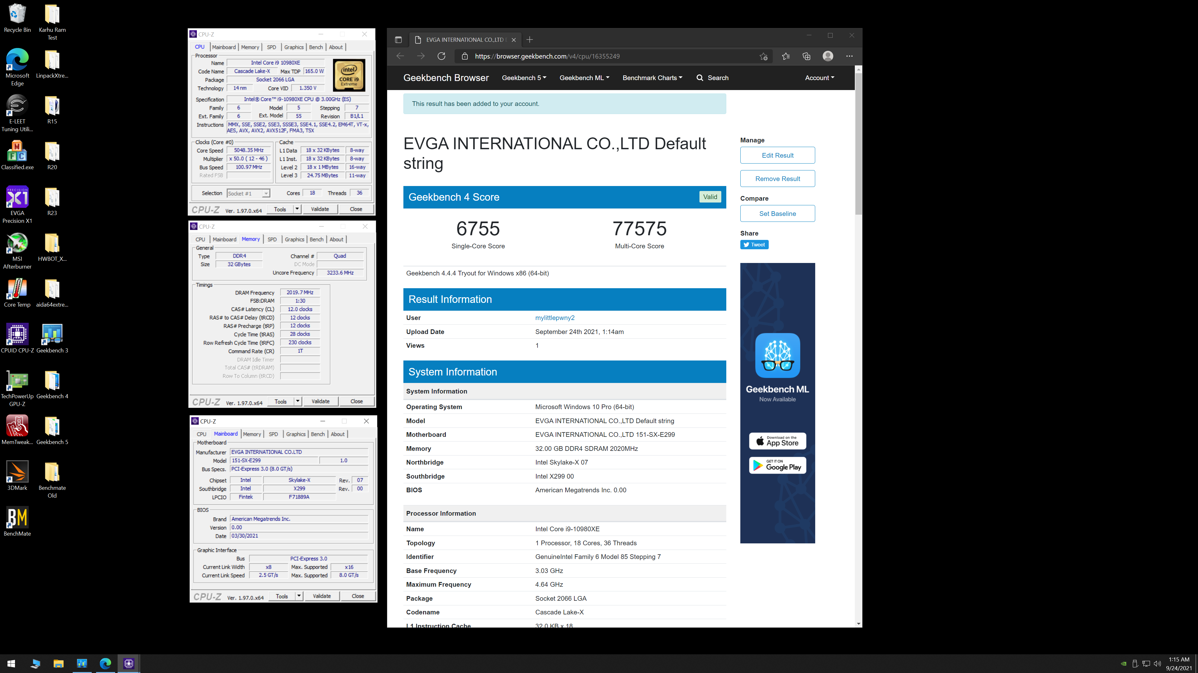Select CPU tab in Mainboard CPU-Z window
This screenshot has width=1198, height=673.
201,434
